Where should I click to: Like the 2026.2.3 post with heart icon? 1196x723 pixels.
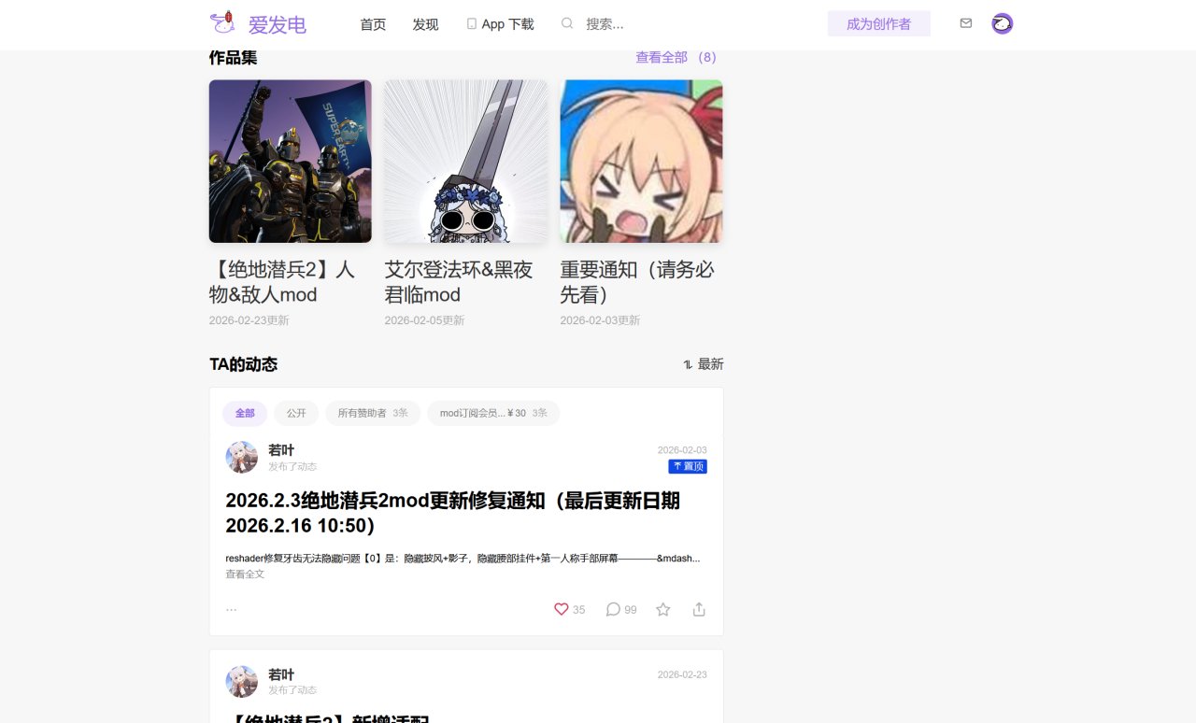point(562,609)
